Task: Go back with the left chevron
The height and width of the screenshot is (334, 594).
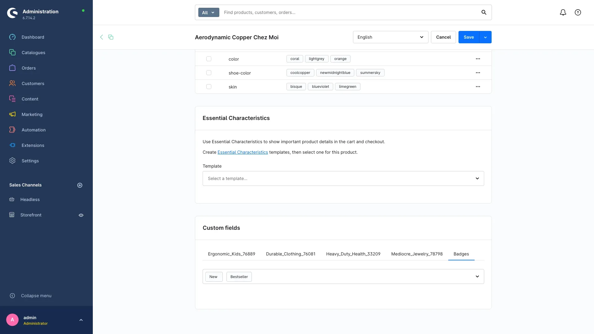Action: (x=101, y=37)
